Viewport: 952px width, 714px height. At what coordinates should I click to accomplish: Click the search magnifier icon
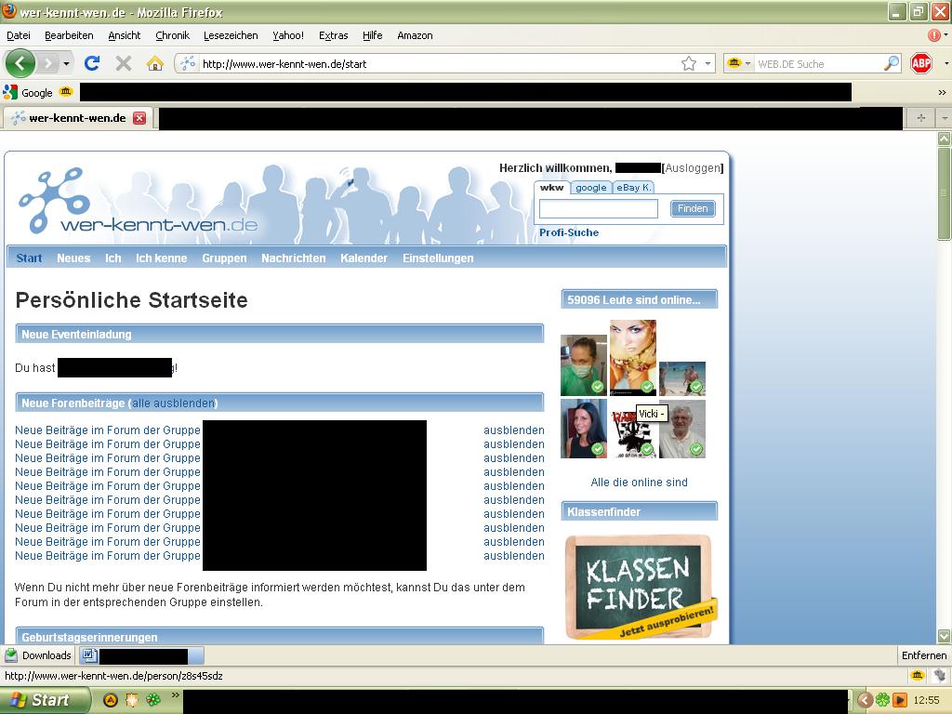pyautogui.click(x=892, y=63)
